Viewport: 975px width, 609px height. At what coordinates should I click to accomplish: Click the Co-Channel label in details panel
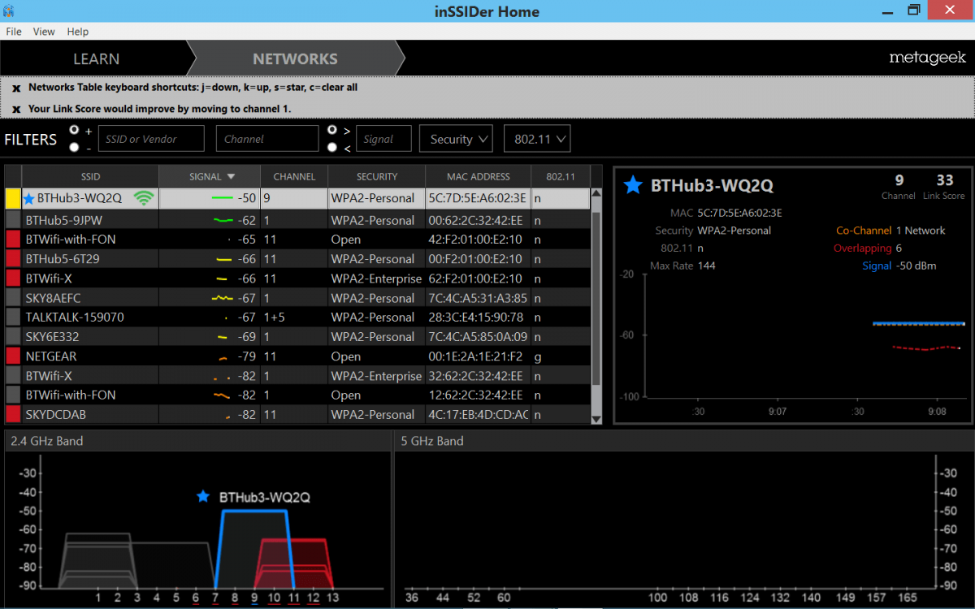click(x=863, y=231)
